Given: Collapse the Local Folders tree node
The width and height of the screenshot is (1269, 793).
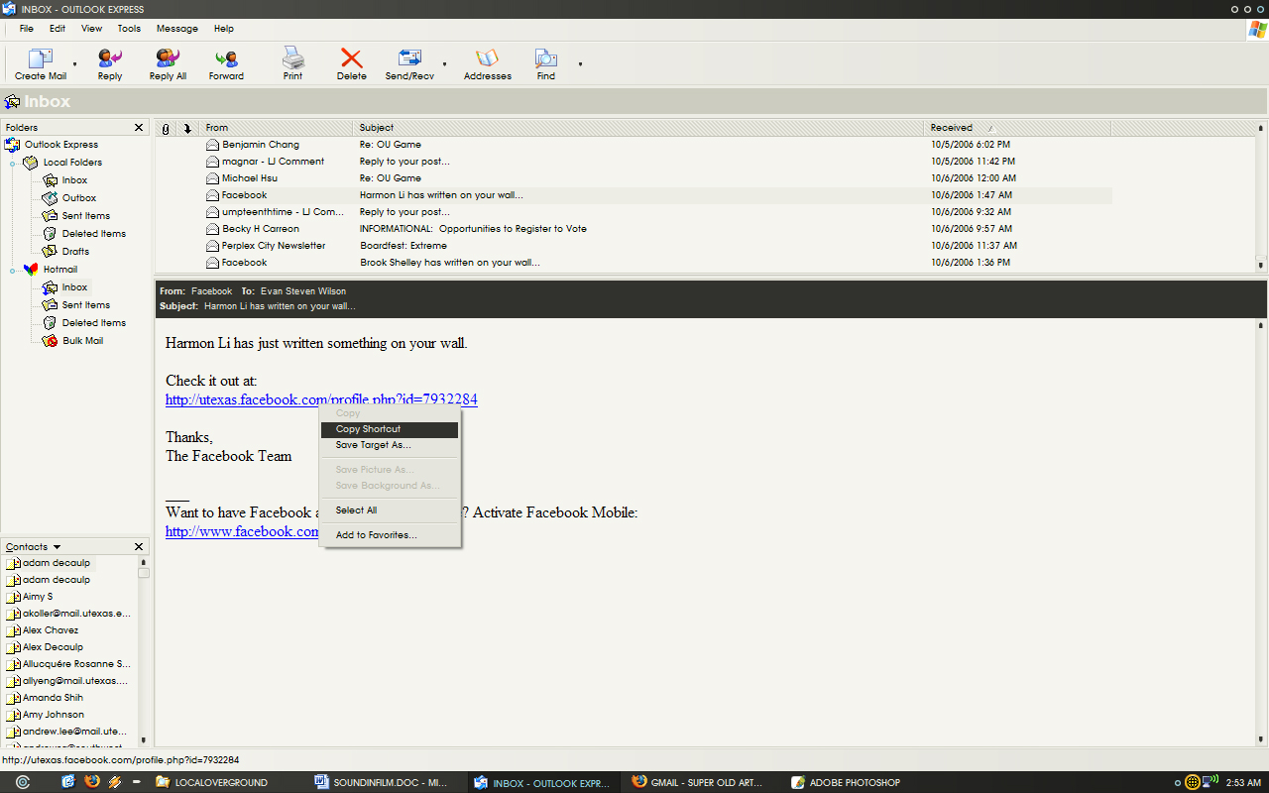Looking at the screenshot, I should (13, 163).
